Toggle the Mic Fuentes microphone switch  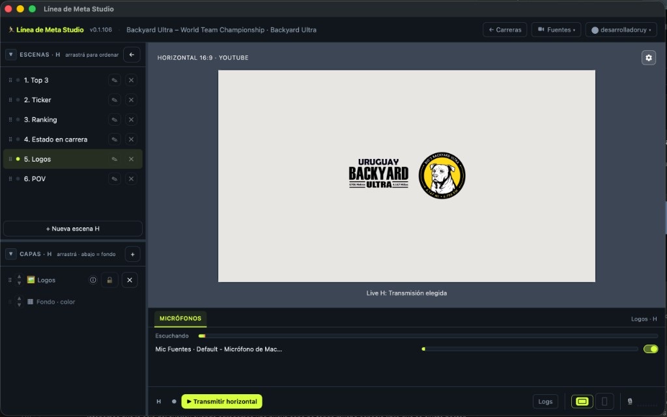coord(651,349)
